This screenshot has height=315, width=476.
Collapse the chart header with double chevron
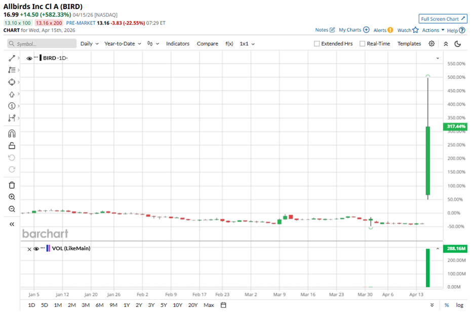(446, 43)
